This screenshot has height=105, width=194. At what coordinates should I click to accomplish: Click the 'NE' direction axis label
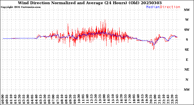187,70
